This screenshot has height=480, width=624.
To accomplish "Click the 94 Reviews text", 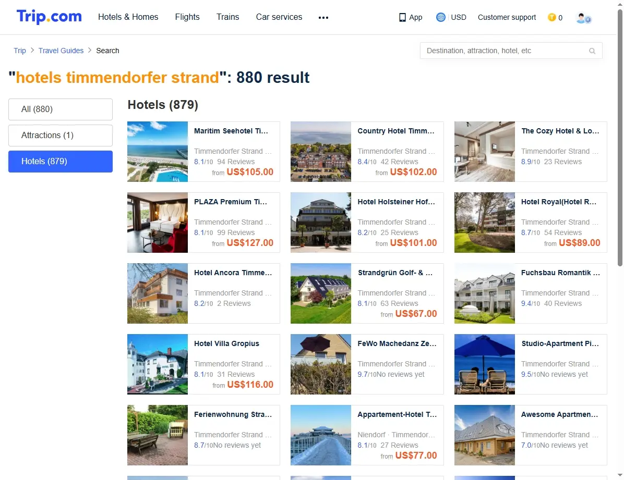I will coord(236,162).
